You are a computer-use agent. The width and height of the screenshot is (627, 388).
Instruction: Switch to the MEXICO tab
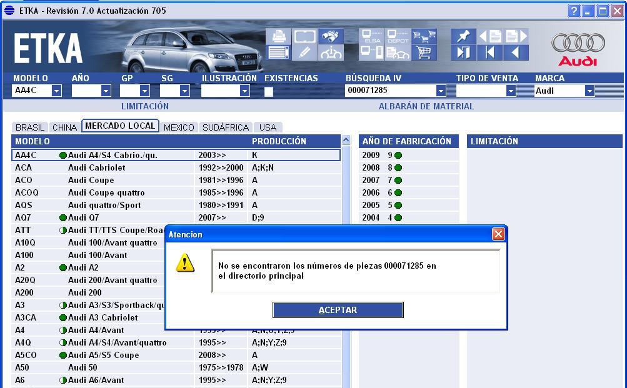point(179,127)
